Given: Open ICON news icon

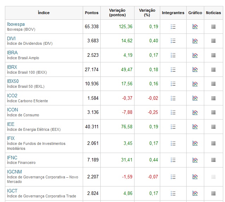Looking at the screenshot, I should (x=213, y=112).
